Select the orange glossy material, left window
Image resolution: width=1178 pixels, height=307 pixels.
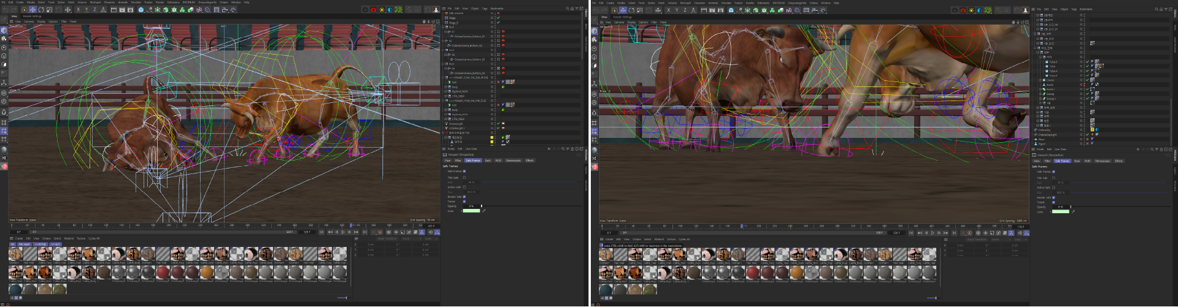[207, 271]
